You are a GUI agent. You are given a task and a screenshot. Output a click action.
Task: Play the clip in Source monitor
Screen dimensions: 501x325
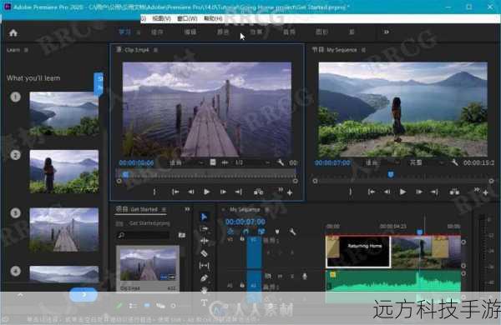point(206,192)
